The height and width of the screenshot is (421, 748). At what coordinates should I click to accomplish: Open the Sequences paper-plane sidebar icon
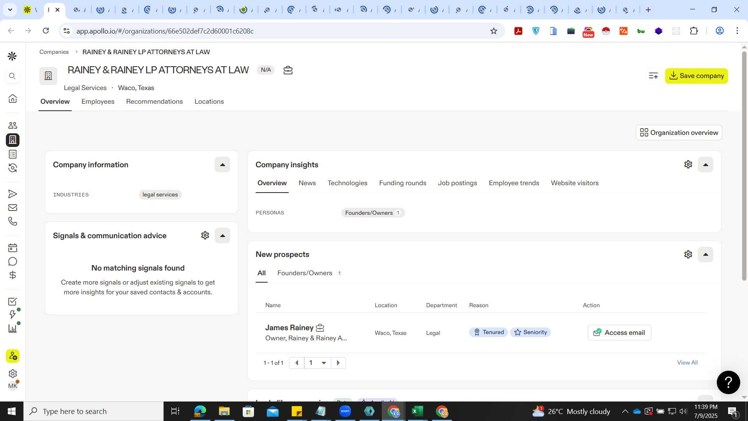12,194
